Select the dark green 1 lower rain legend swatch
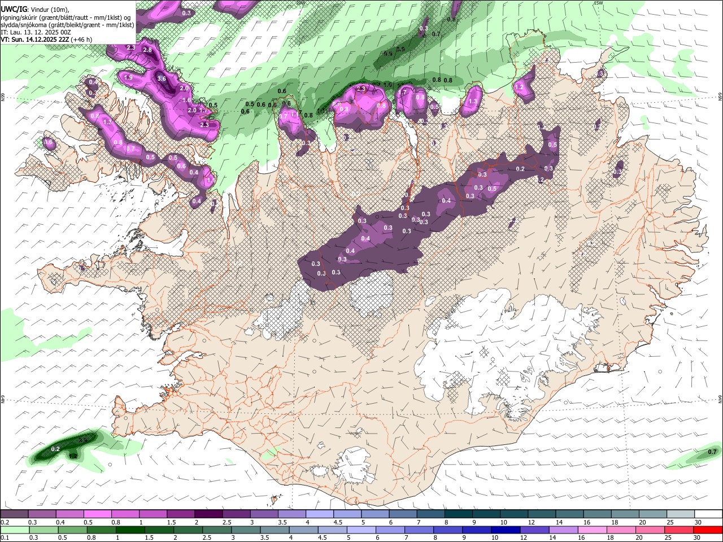This screenshot has width=723, height=542. [130, 530]
